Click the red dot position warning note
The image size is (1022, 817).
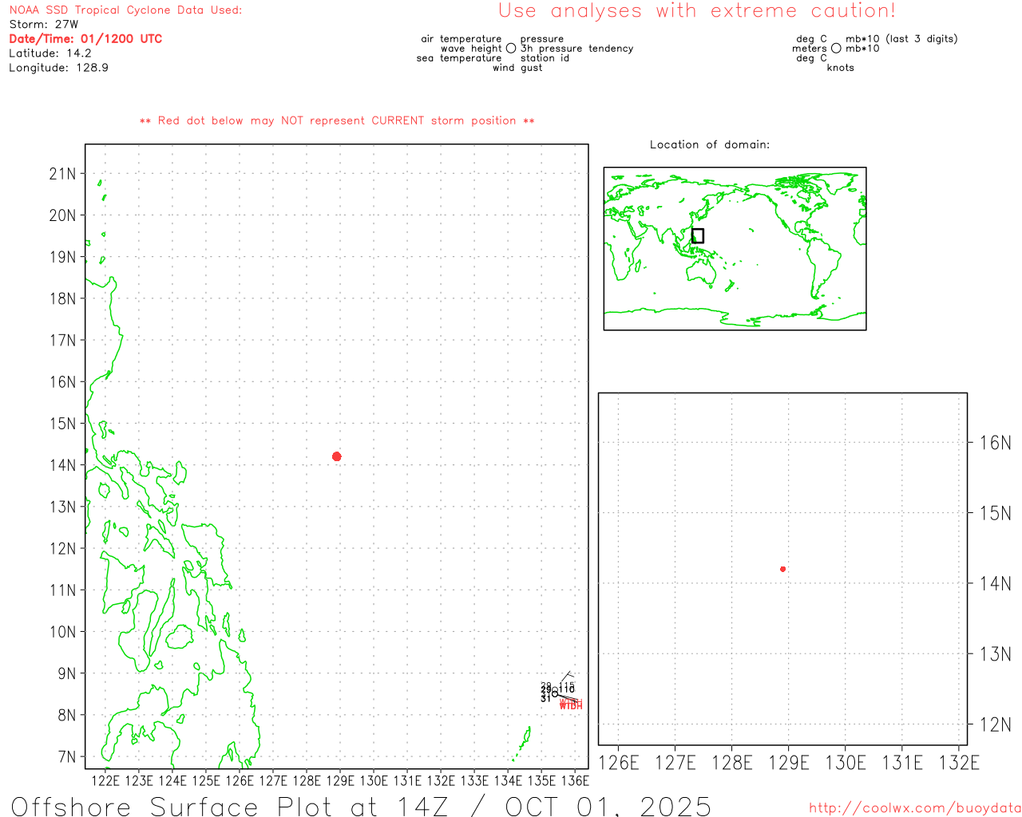[x=337, y=120]
